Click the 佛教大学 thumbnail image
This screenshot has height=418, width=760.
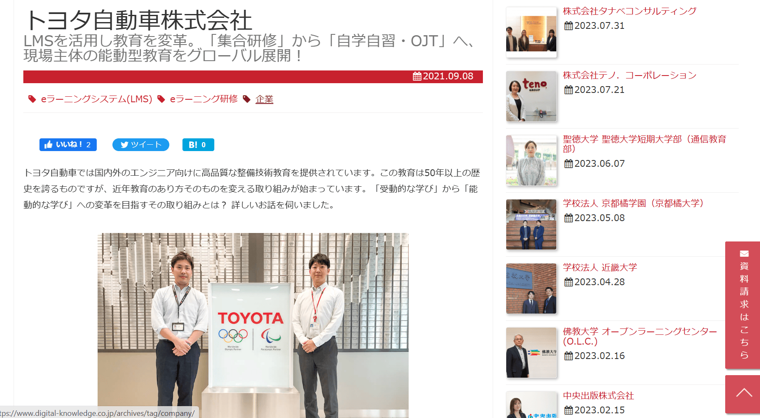[531, 353]
